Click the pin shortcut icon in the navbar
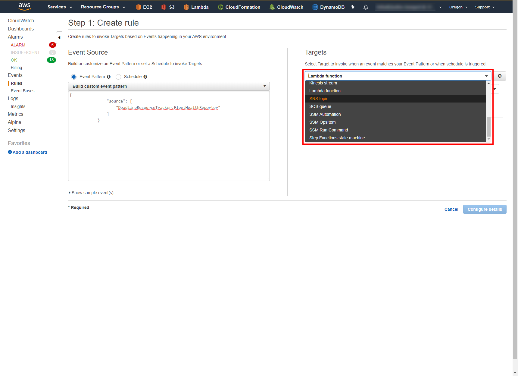This screenshot has height=376, width=518. [353, 7]
